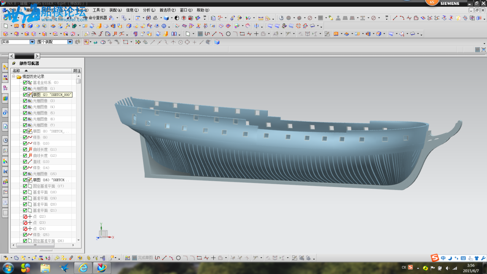
Task: Open the 窗口 (Window) menu
Action: tap(186, 10)
